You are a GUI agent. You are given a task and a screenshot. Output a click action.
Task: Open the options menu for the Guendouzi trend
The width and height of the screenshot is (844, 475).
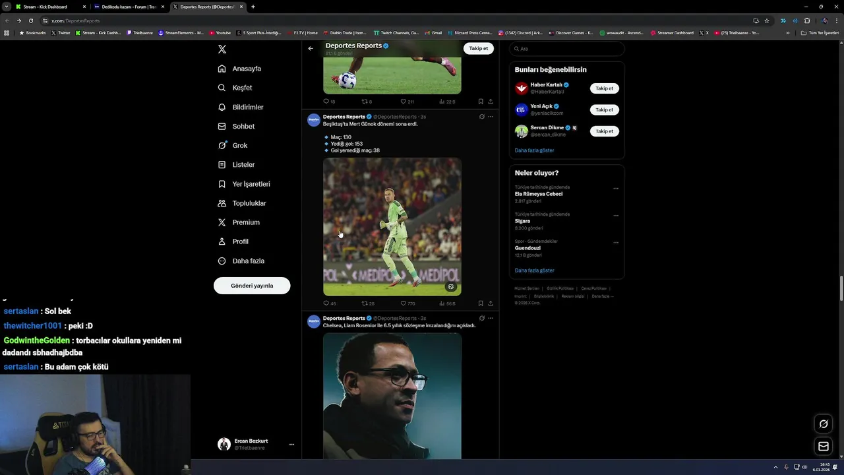coord(616,242)
